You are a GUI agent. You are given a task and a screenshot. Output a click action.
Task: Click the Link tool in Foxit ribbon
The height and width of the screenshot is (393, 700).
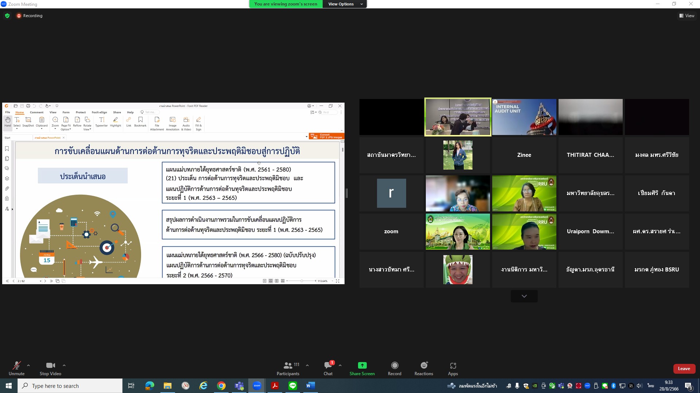[129, 122]
